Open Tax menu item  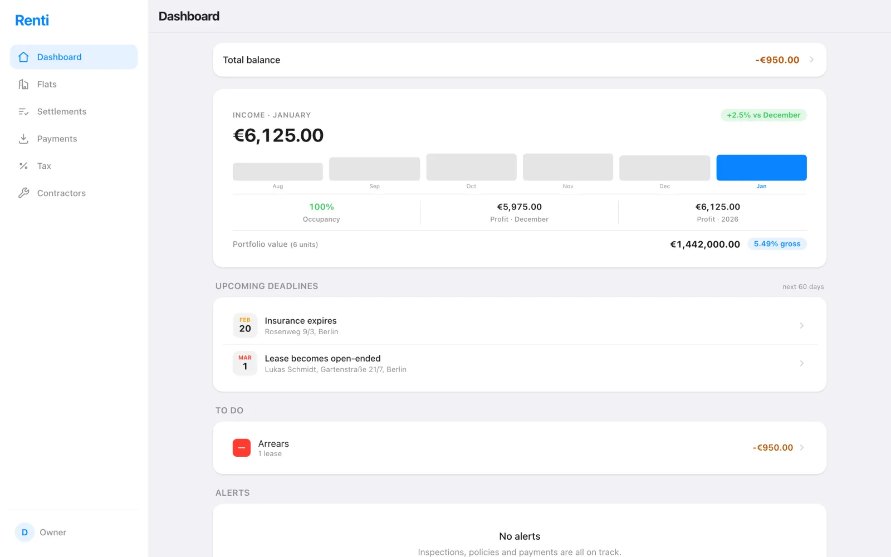click(74, 166)
